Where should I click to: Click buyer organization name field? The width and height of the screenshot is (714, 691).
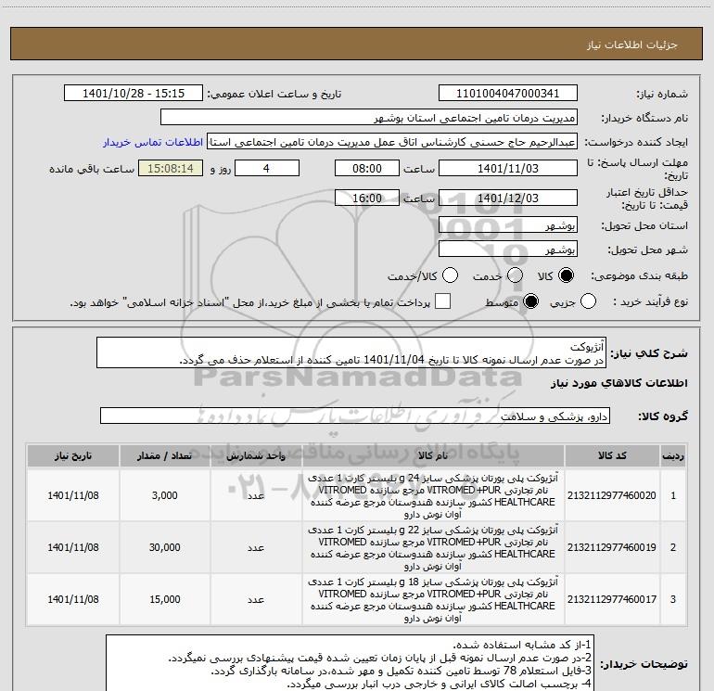[369, 117]
